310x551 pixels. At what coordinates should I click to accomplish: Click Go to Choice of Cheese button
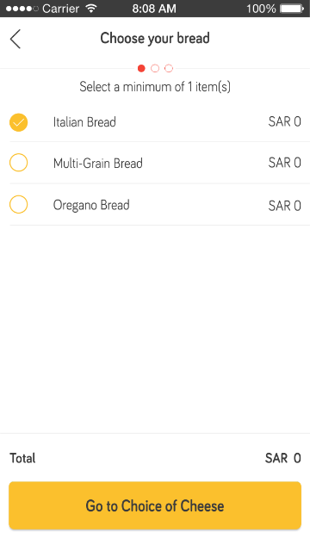155,505
